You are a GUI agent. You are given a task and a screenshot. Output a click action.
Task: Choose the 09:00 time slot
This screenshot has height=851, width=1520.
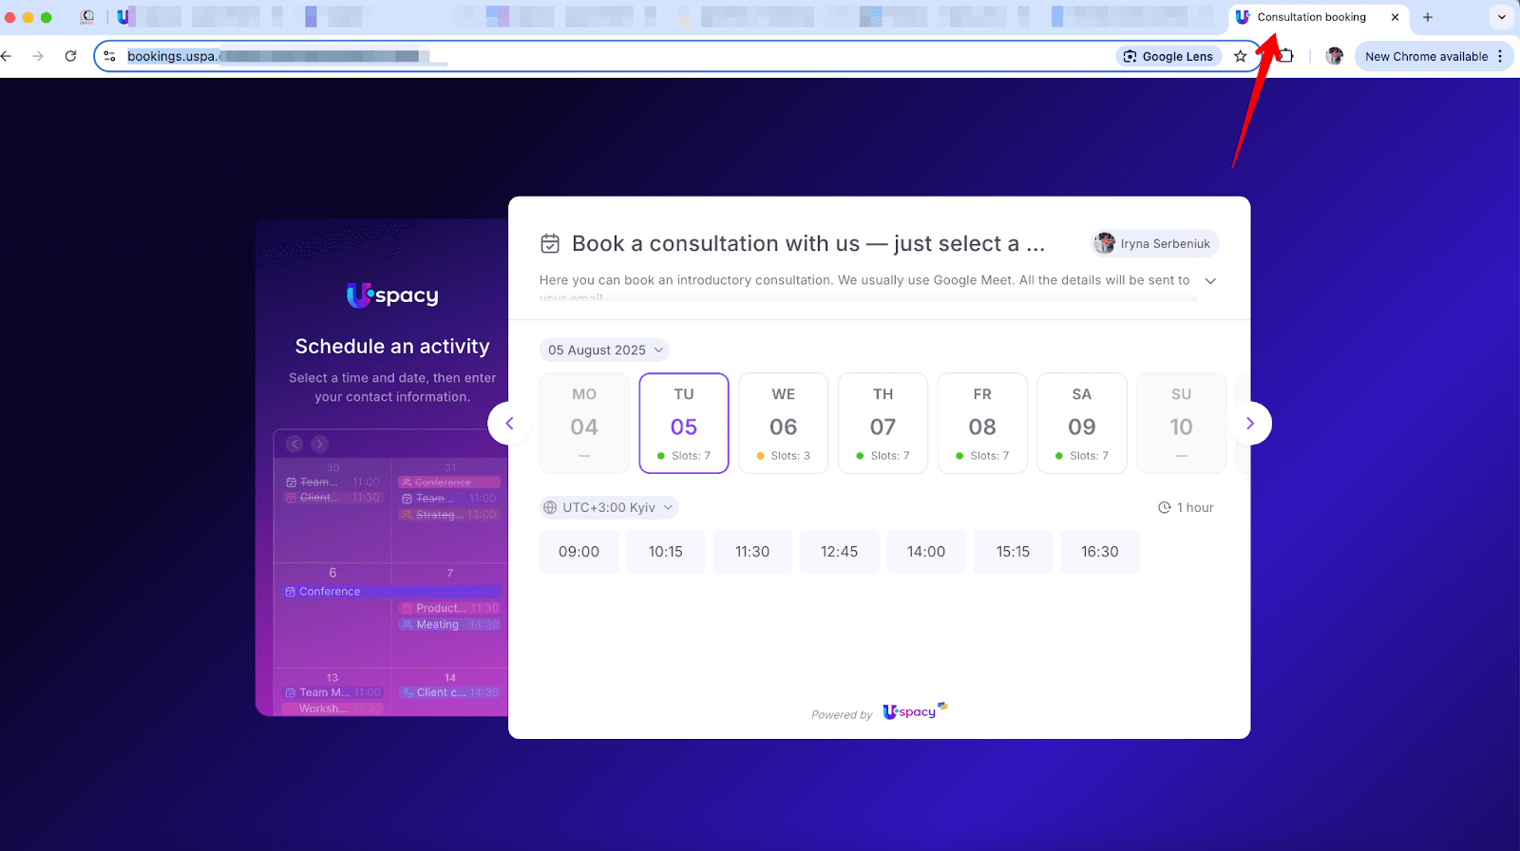coord(579,552)
